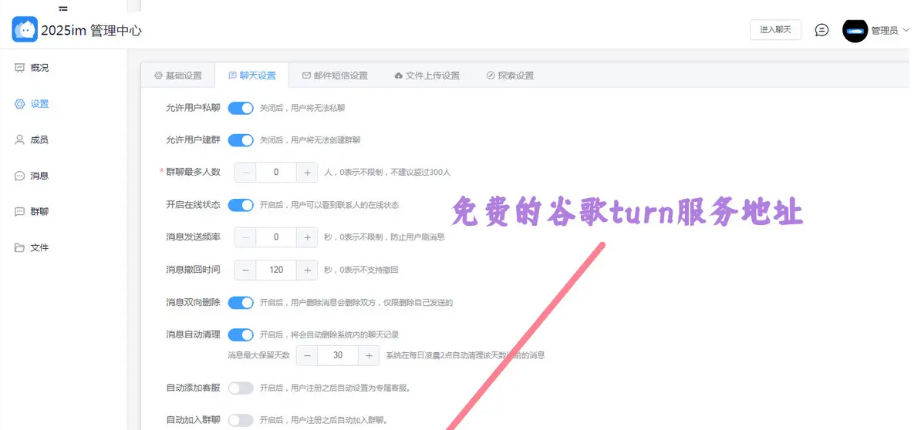The image size is (921, 430).
Task: Switch to 邮件短信设置 tab
Action: coord(335,76)
